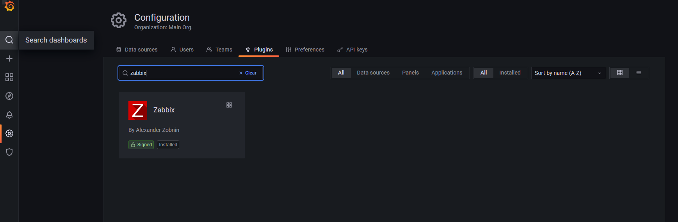The height and width of the screenshot is (222, 678).
Task: Click the Zabbix red Z logo
Action: [x=138, y=110]
